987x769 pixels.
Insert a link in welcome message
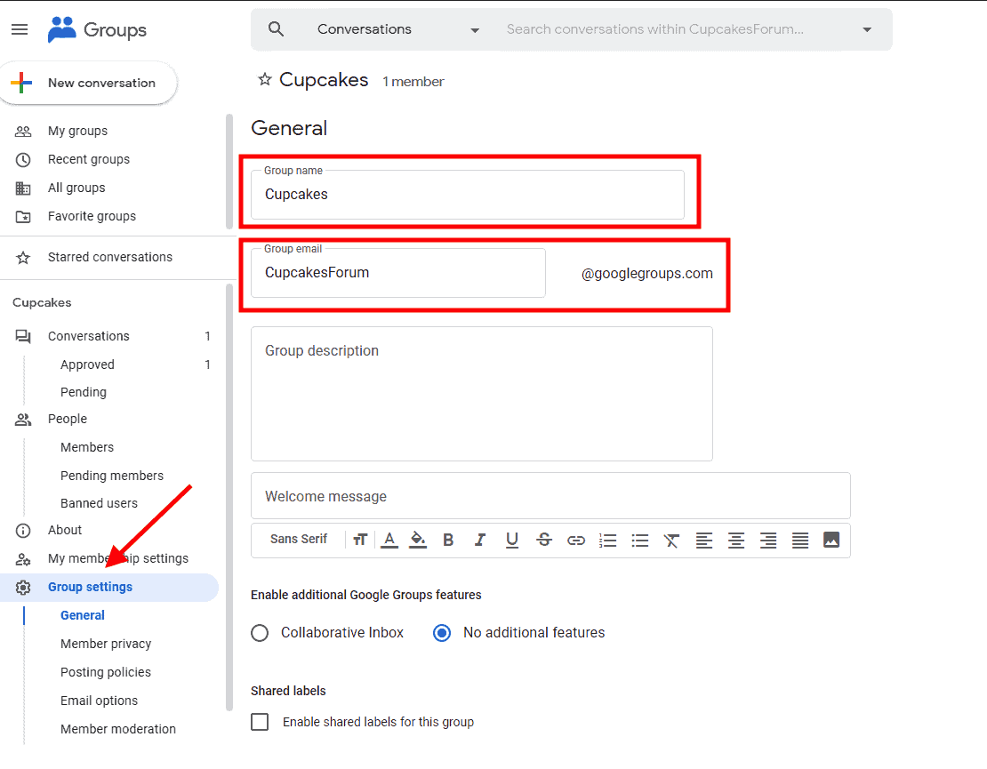pyautogui.click(x=576, y=541)
